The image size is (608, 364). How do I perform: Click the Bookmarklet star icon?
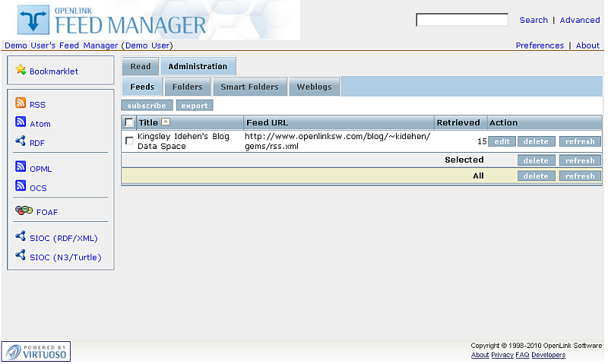click(21, 71)
